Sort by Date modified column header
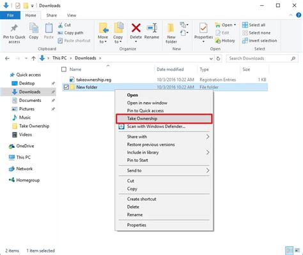The image size is (303, 255). 170,69
